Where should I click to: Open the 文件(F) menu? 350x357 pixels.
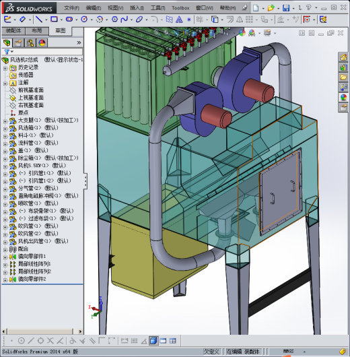tap(72, 8)
